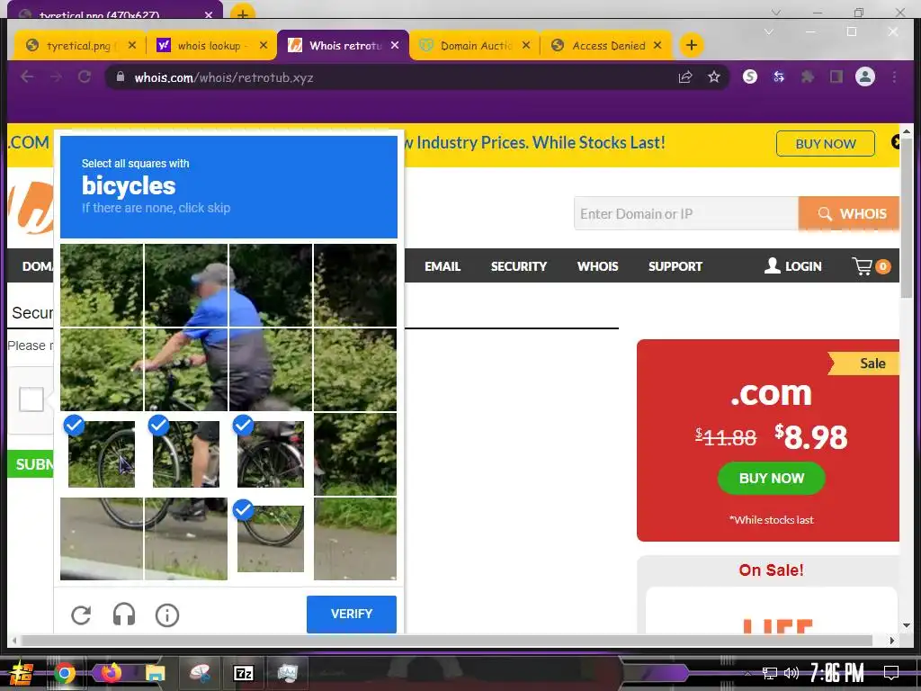Go back to previous page
Viewport: 921px width, 691px height.
pos(27,77)
